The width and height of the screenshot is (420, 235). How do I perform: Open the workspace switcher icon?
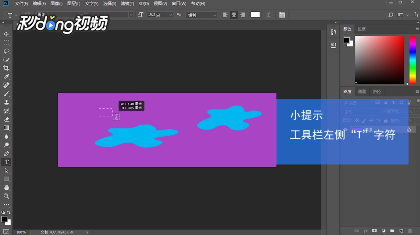[401, 15]
